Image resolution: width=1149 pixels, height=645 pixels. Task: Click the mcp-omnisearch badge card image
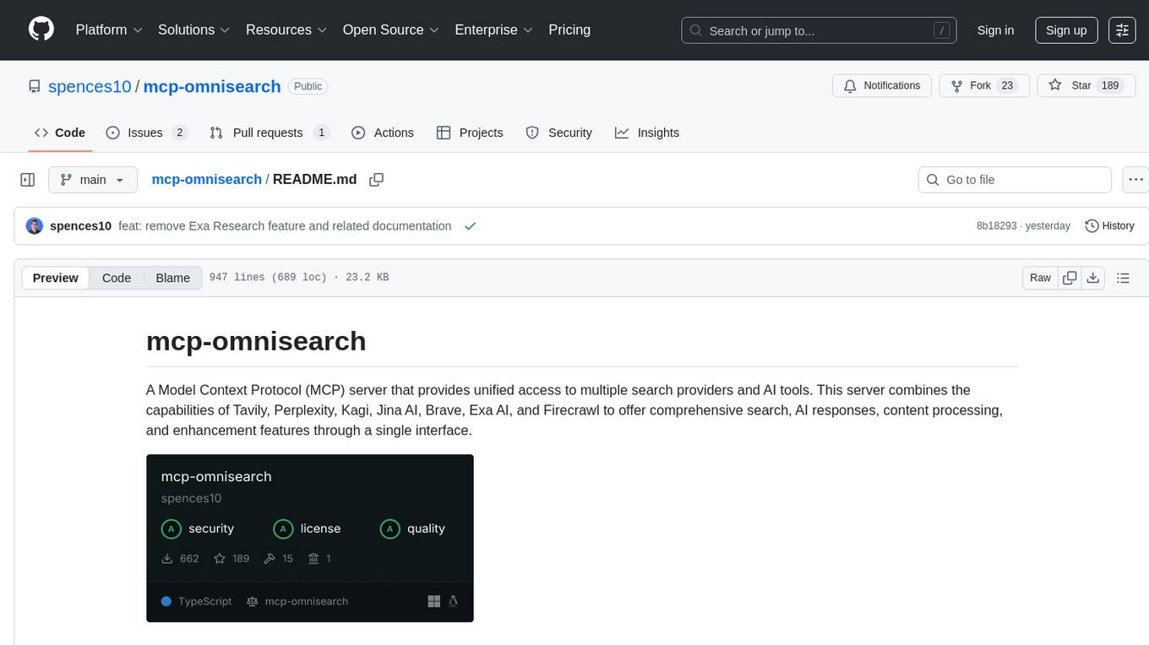tap(310, 538)
